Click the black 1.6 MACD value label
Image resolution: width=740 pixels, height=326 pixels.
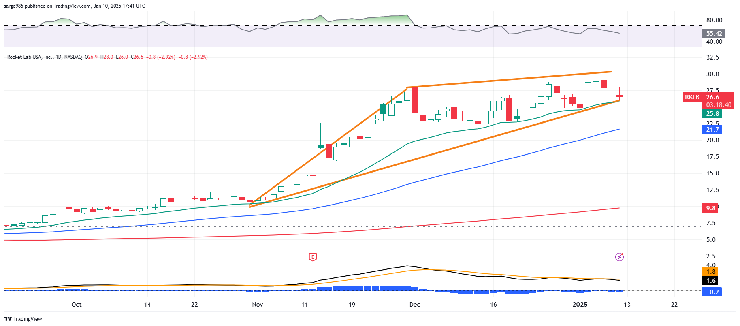710,281
